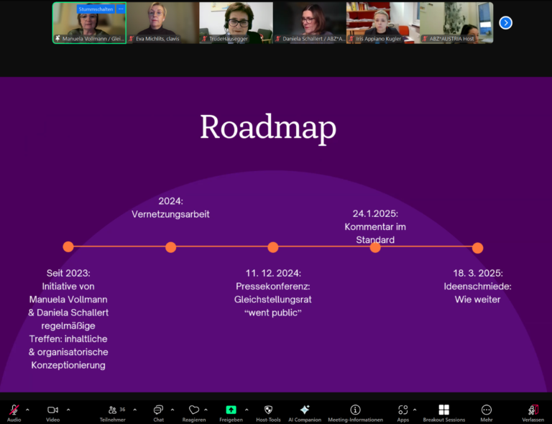Screen dimensions: 552x424
Task: Open the Mehr menu
Action: pos(487,410)
